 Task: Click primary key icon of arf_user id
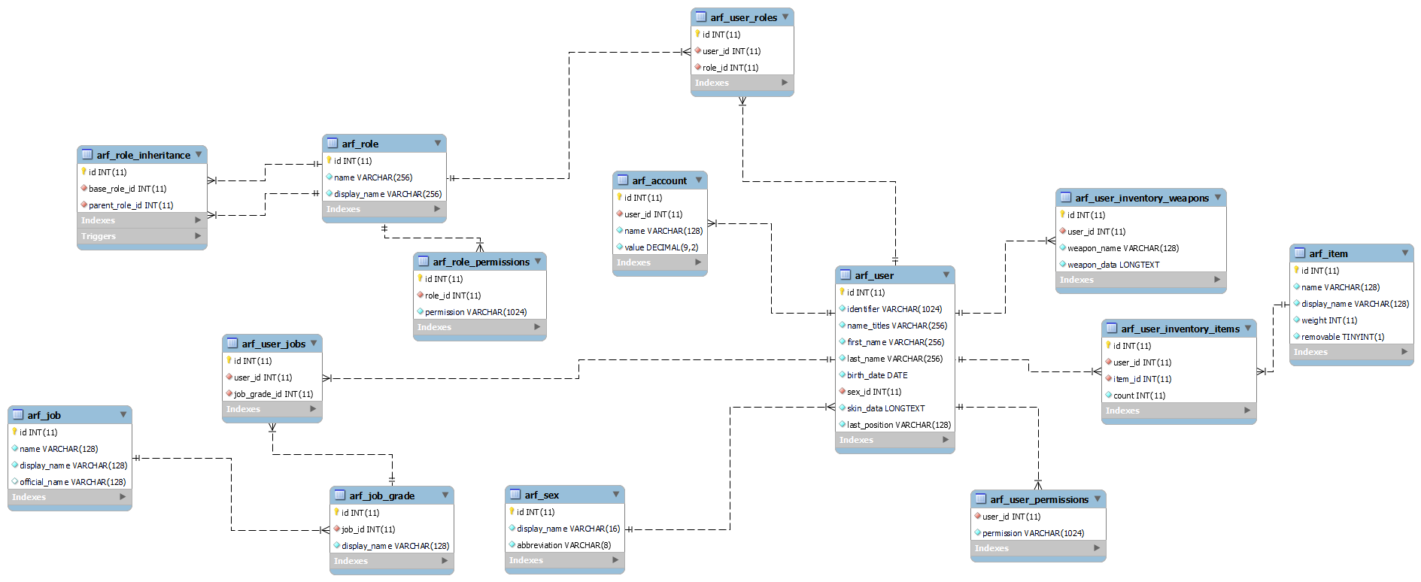[843, 292]
